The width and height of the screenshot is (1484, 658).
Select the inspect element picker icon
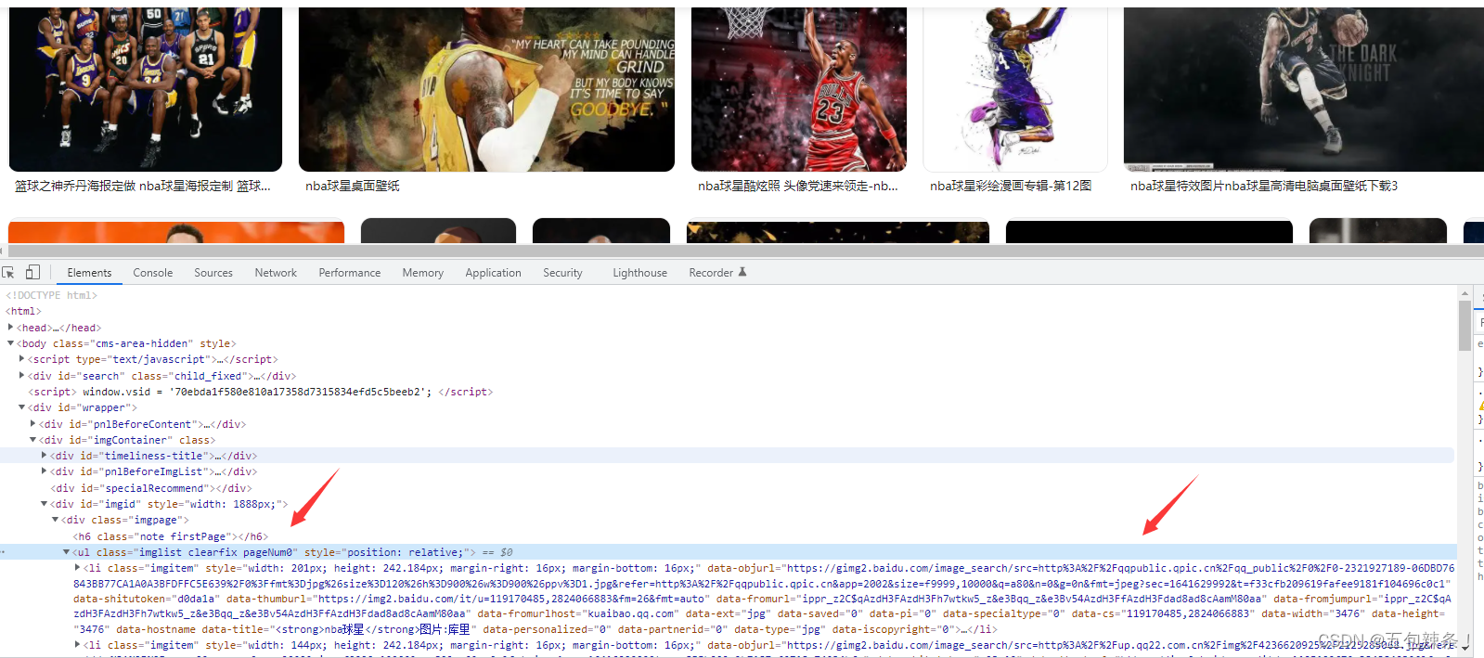tap(8, 272)
